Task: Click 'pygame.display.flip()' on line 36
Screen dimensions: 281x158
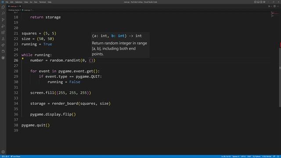Action: [53, 114]
